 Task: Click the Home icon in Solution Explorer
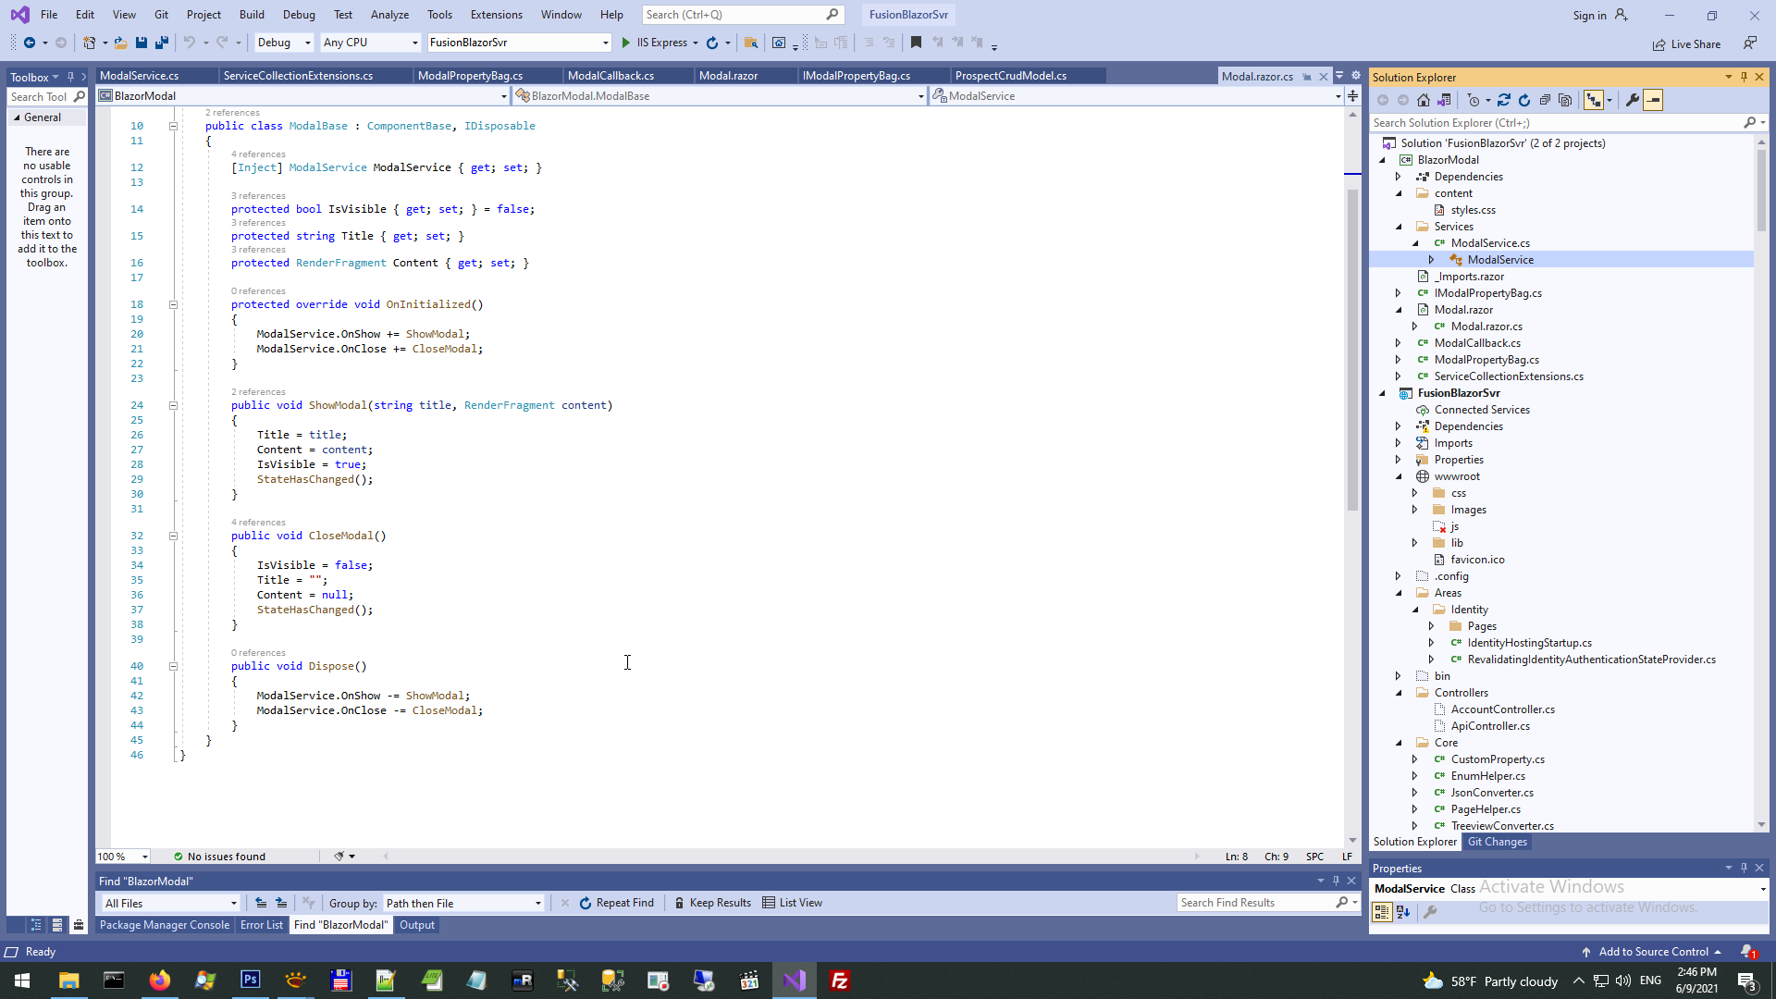click(1424, 100)
